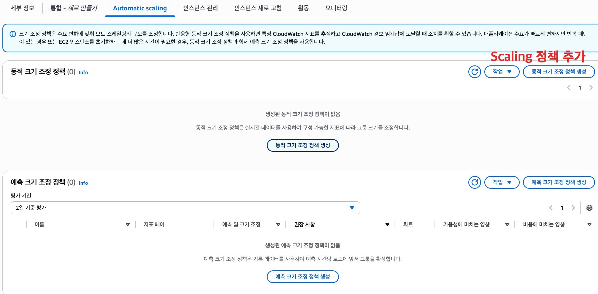Switch to the 인스턴스 관리 tab

pyautogui.click(x=200, y=8)
